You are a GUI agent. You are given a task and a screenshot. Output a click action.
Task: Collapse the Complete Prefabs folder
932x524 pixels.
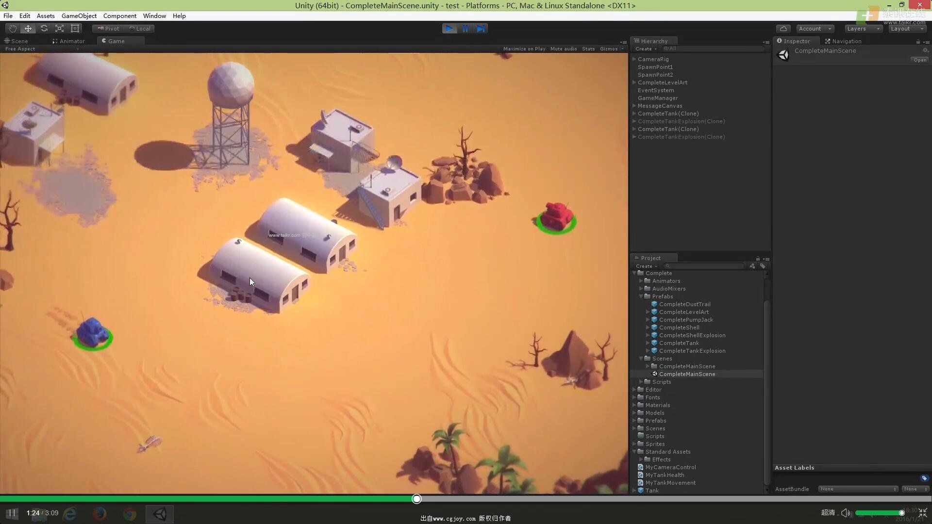point(641,296)
